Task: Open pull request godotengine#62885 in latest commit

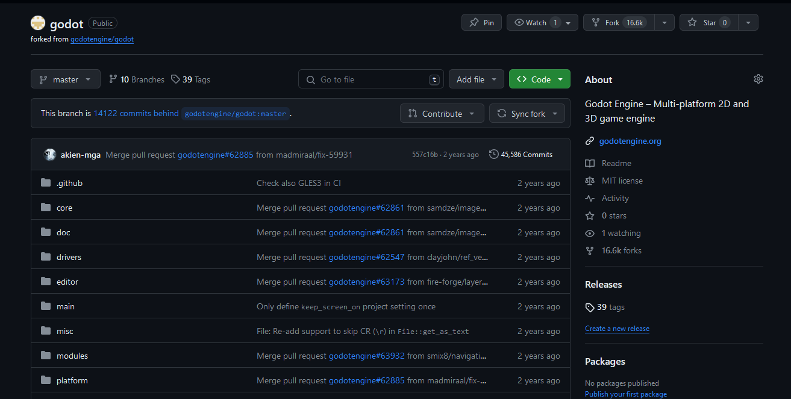Action: point(216,155)
